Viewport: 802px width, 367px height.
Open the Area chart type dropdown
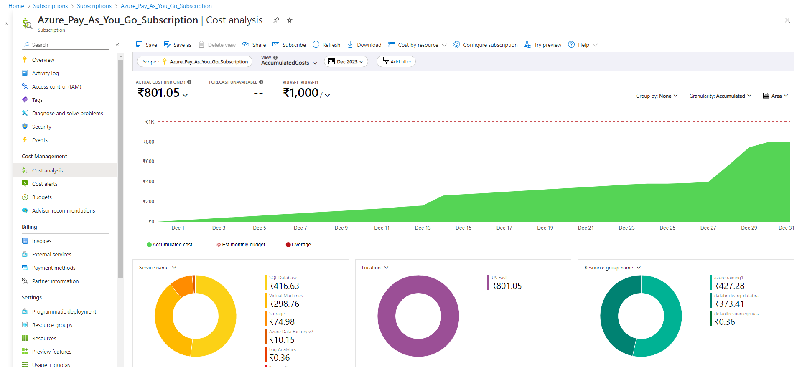776,96
